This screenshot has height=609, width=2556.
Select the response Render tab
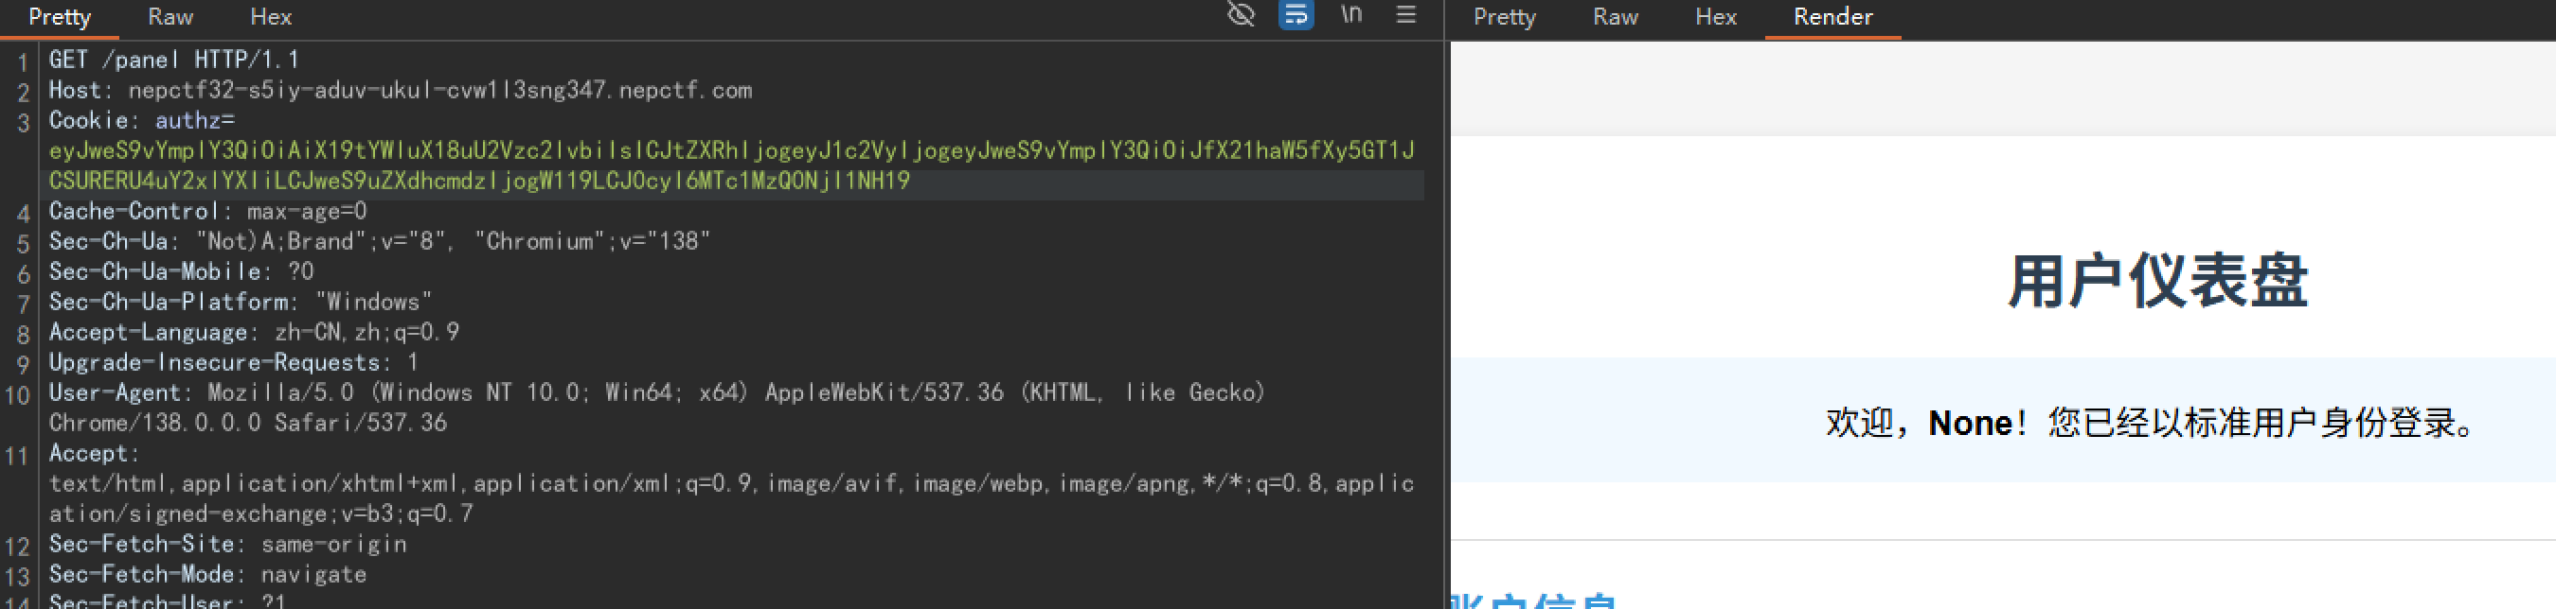pyautogui.click(x=1832, y=17)
